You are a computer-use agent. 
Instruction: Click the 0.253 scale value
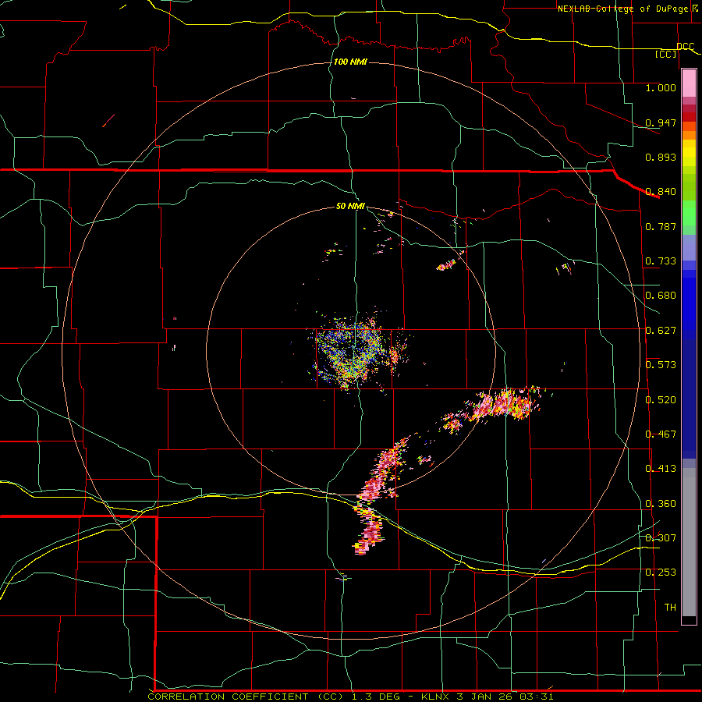(x=661, y=573)
